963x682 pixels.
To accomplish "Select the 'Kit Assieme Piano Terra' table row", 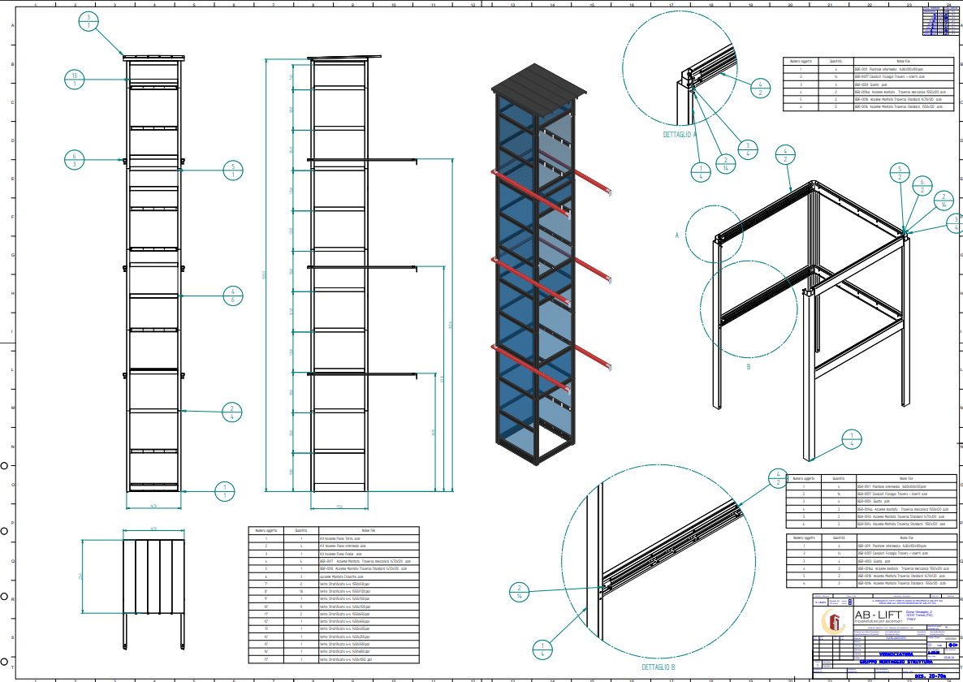I will point(334,538).
